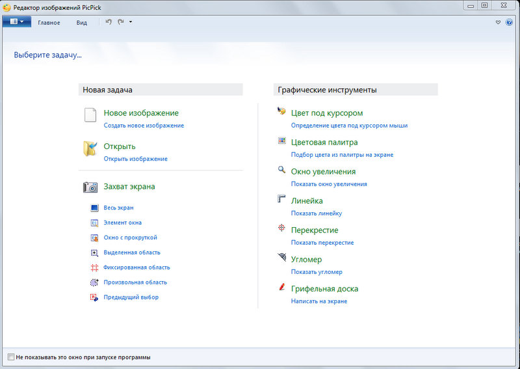The height and width of the screenshot is (369, 520).
Task: Click the help question mark icon
Action: (509, 22)
